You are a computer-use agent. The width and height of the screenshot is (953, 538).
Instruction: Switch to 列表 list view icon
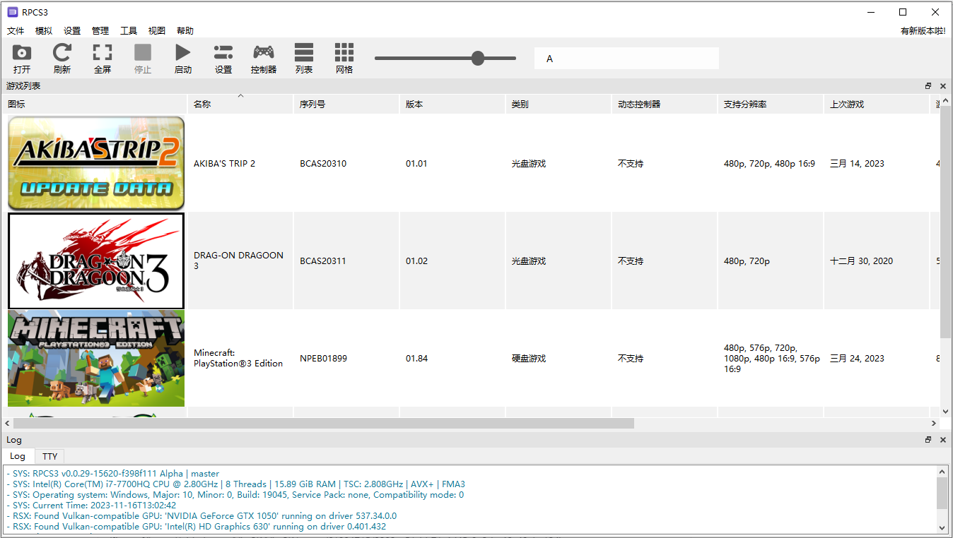[304, 52]
